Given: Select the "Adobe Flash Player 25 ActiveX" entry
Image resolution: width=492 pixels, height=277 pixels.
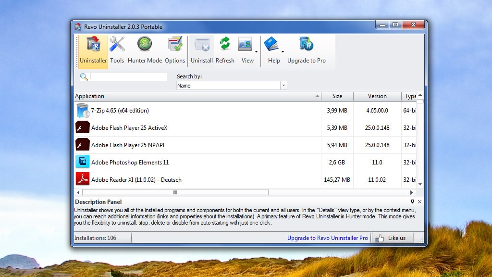Looking at the screenshot, I should [129, 128].
